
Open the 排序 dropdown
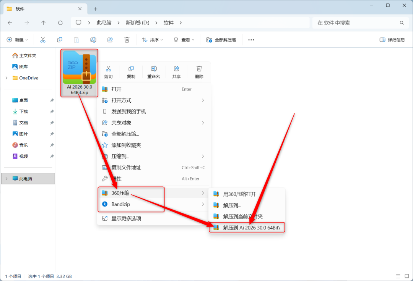(x=152, y=40)
